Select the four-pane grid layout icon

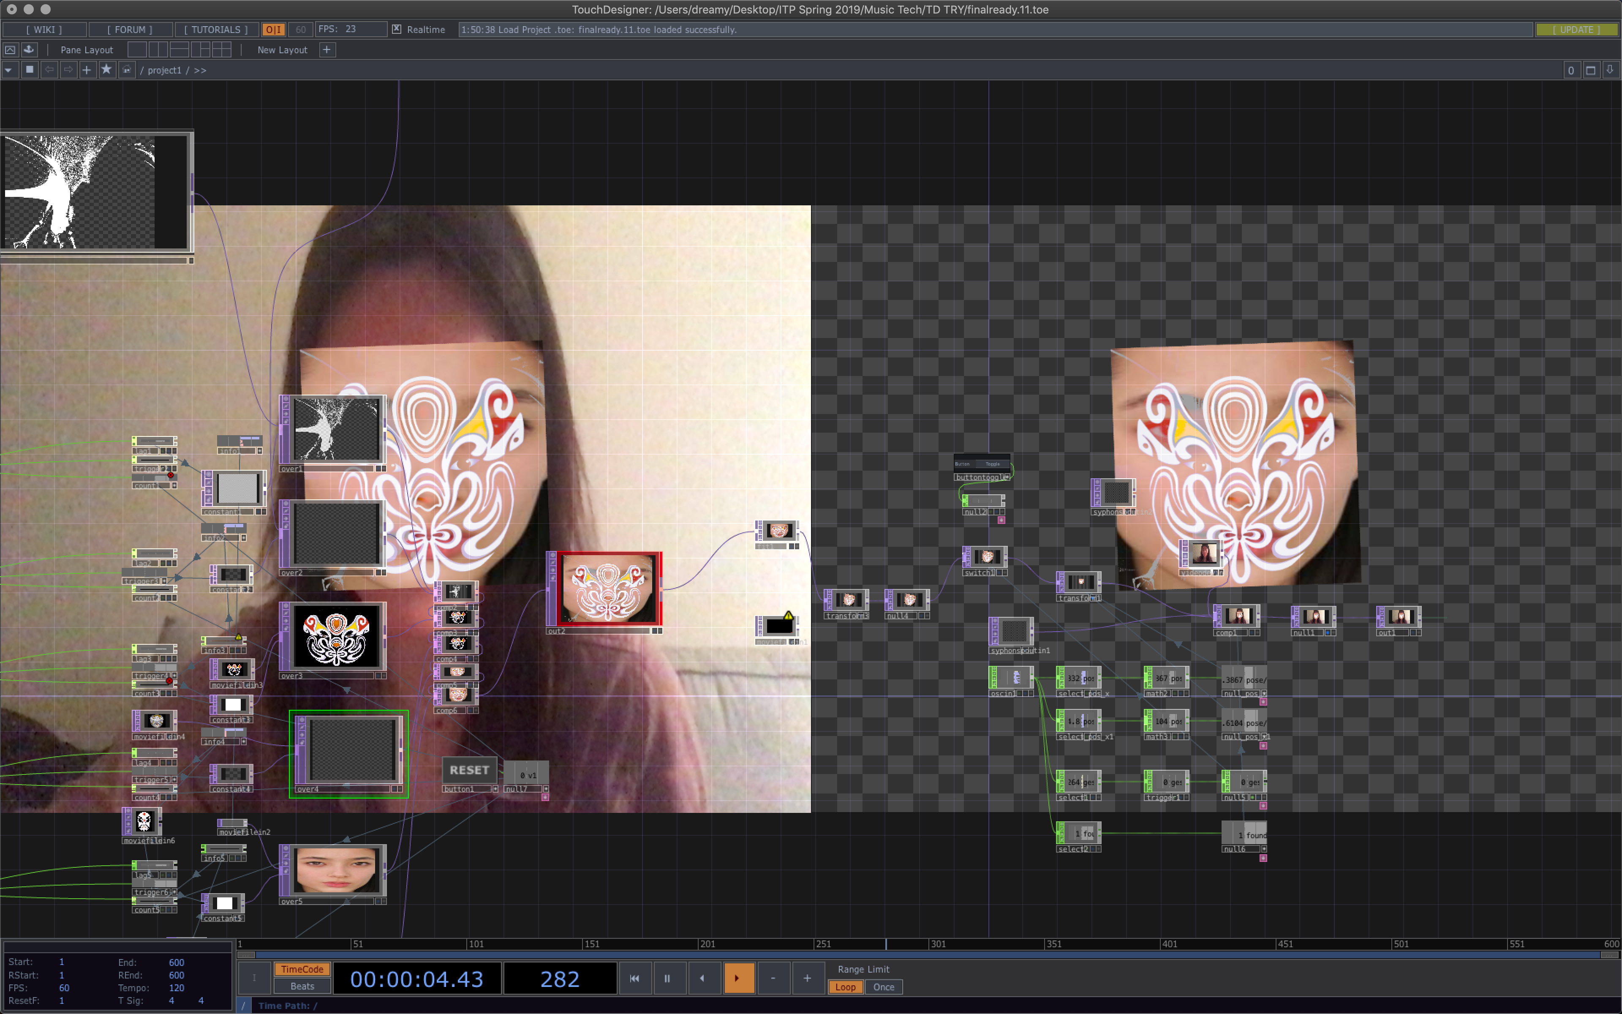[x=221, y=49]
